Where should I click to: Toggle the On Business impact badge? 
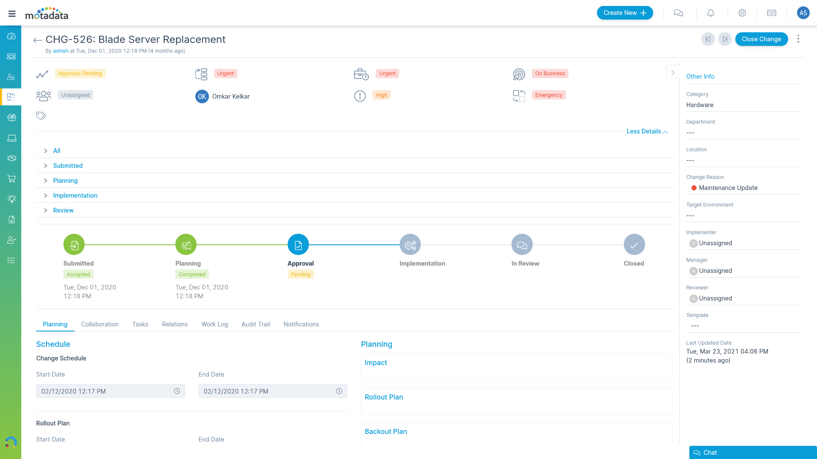pos(550,74)
